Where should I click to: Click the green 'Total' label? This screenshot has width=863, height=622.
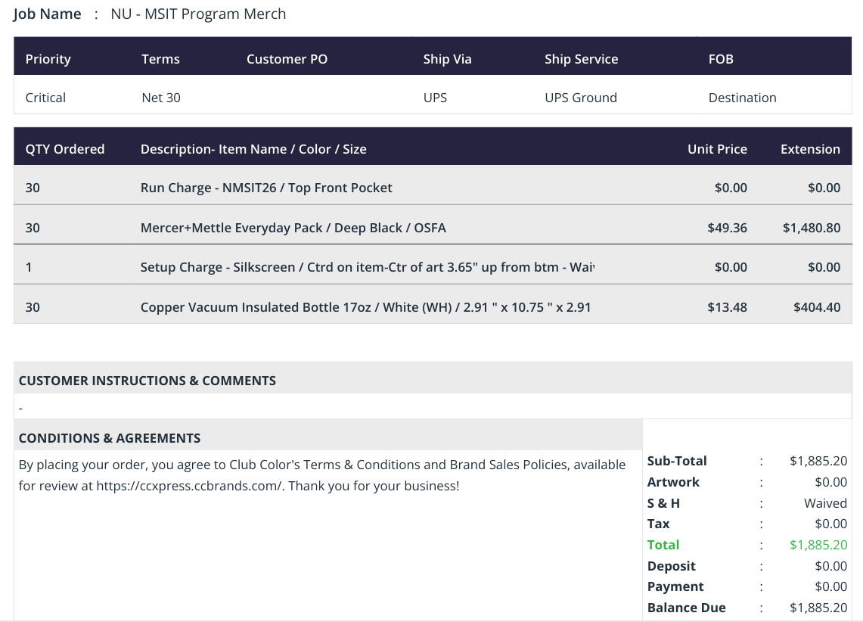pyautogui.click(x=663, y=545)
